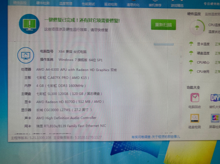The width and height of the screenshot is (220, 164).
Task: Click the 七彩虹 SL300 120GB disk text
Action: click(69, 94)
